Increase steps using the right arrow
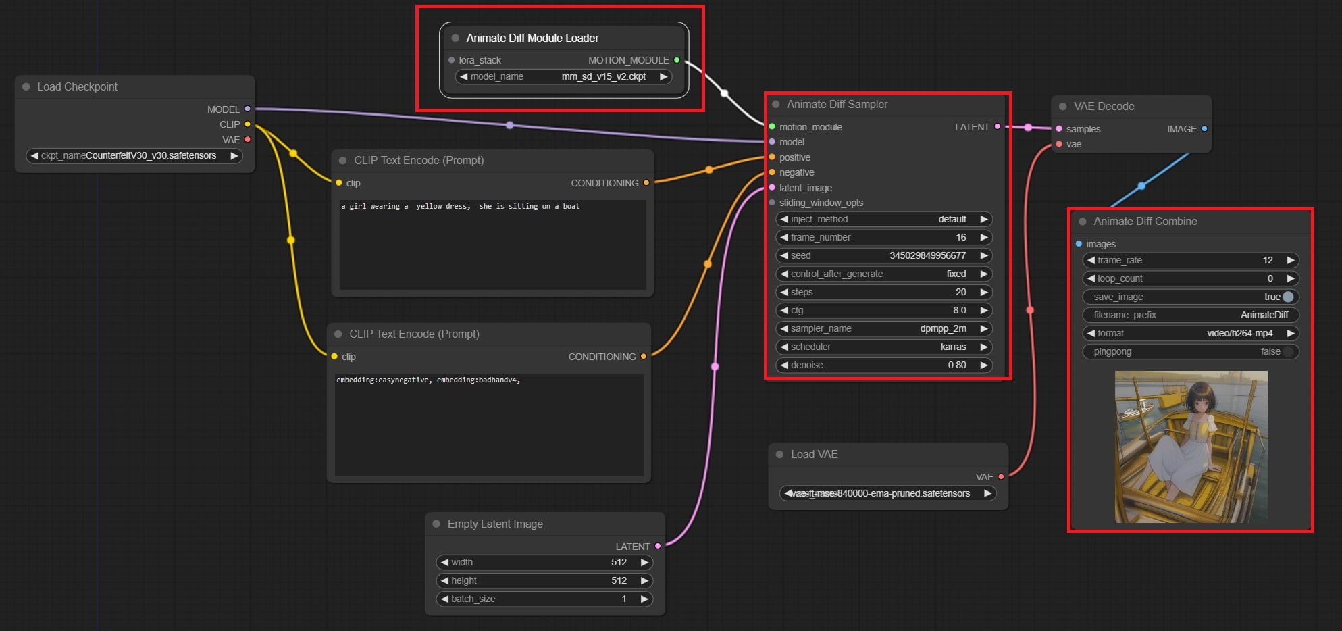This screenshot has width=1342, height=631. [984, 292]
